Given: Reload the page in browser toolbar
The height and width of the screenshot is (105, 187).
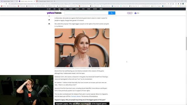Looking at the screenshot, I should (x=6, y=4).
